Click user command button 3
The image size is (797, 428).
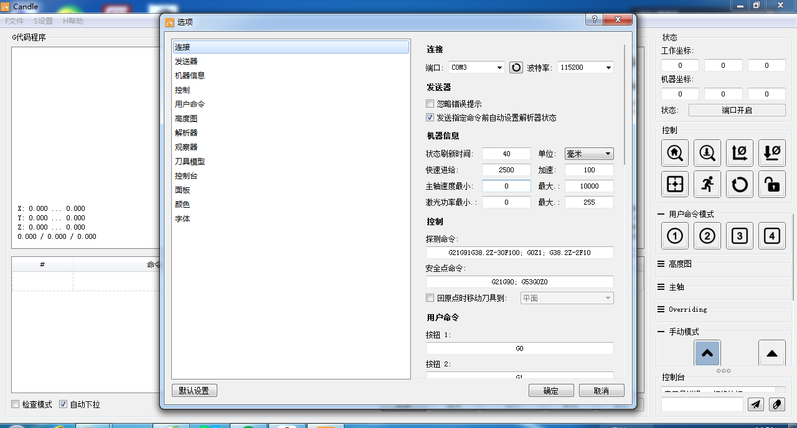pyautogui.click(x=740, y=236)
